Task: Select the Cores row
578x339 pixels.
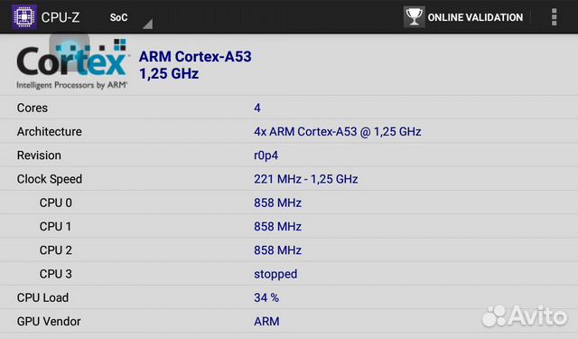Action: pos(289,108)
